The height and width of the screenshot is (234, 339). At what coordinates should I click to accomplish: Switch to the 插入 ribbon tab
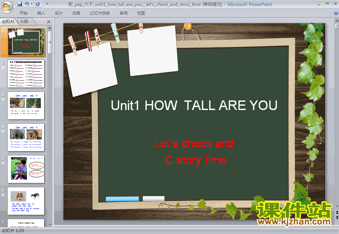click(41, 13)
